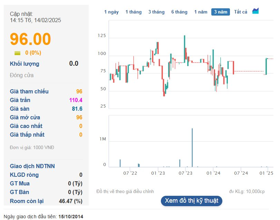280x220 pixels.
Task: Open the Xem đồ thị kỹ thuật chart
Action: pyautogui.click(x=192, y=201)
